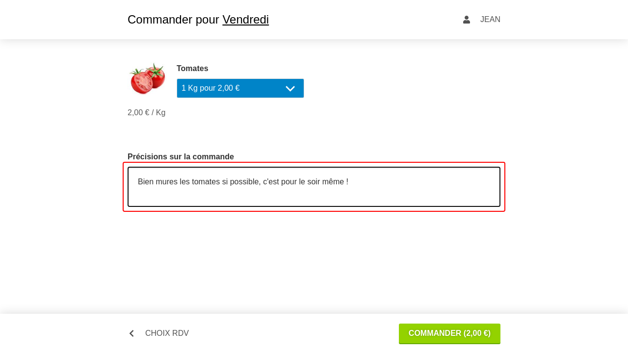Screen dimensions: 628x353
Task: Click the Tomates product name
Action: click(x=192, y=69)
